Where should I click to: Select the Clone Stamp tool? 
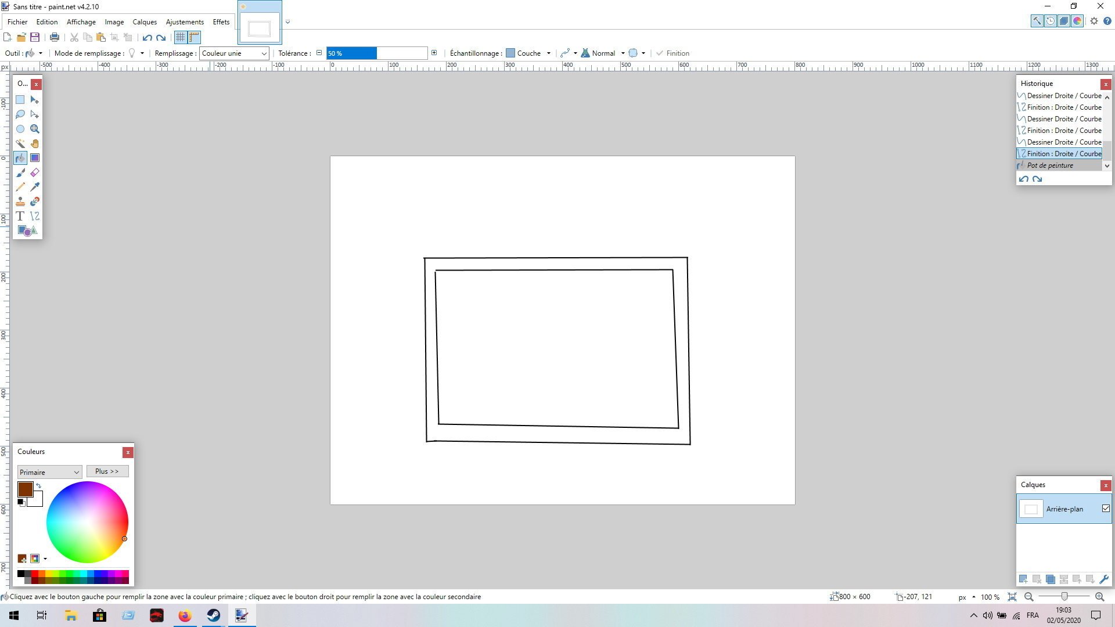pos(20,201)
